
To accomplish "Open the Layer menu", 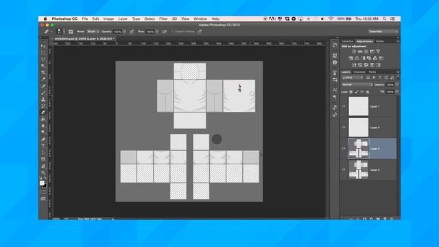I will pyautogui.click(x=123, y=19).
